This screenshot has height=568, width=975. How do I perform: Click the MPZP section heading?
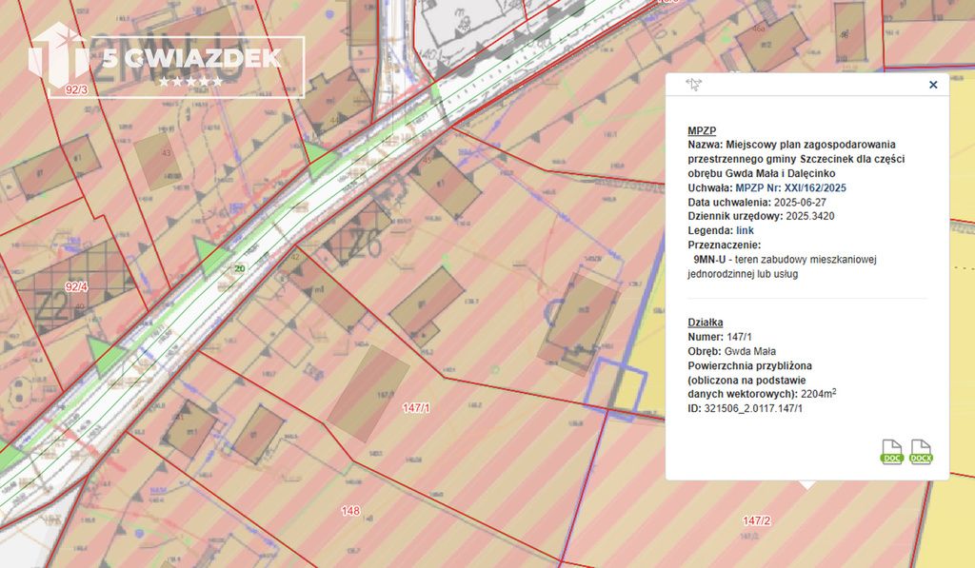(702, 130)
